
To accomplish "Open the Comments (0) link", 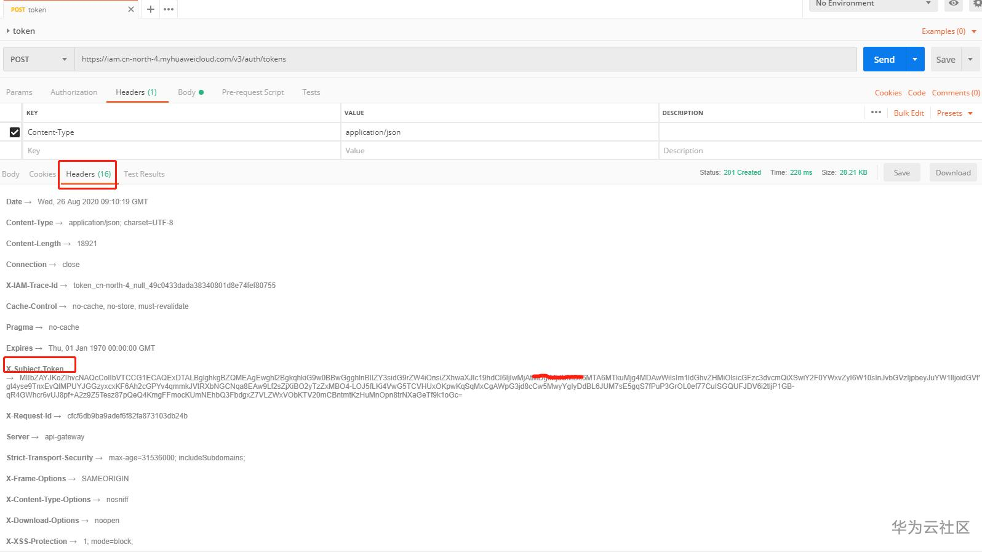I will [956, 93].
